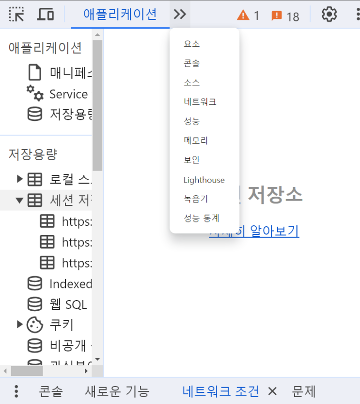Open DevTools settings gear
Viewport: 360px width, 404px height.
point(329,14)
